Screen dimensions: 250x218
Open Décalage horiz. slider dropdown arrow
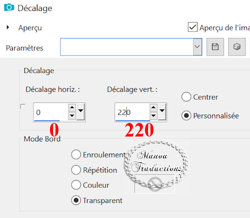pyautogui.click(x=80, y=111)
